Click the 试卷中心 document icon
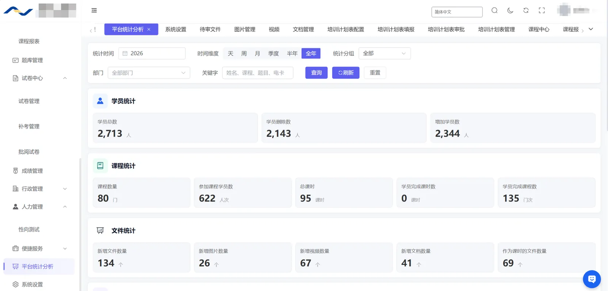Image resolution: width=608 pixels, height=291 pixels. (x=16, y=78)
